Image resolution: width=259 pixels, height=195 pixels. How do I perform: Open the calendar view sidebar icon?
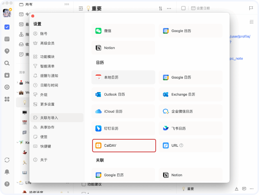(x=7, y=39)
